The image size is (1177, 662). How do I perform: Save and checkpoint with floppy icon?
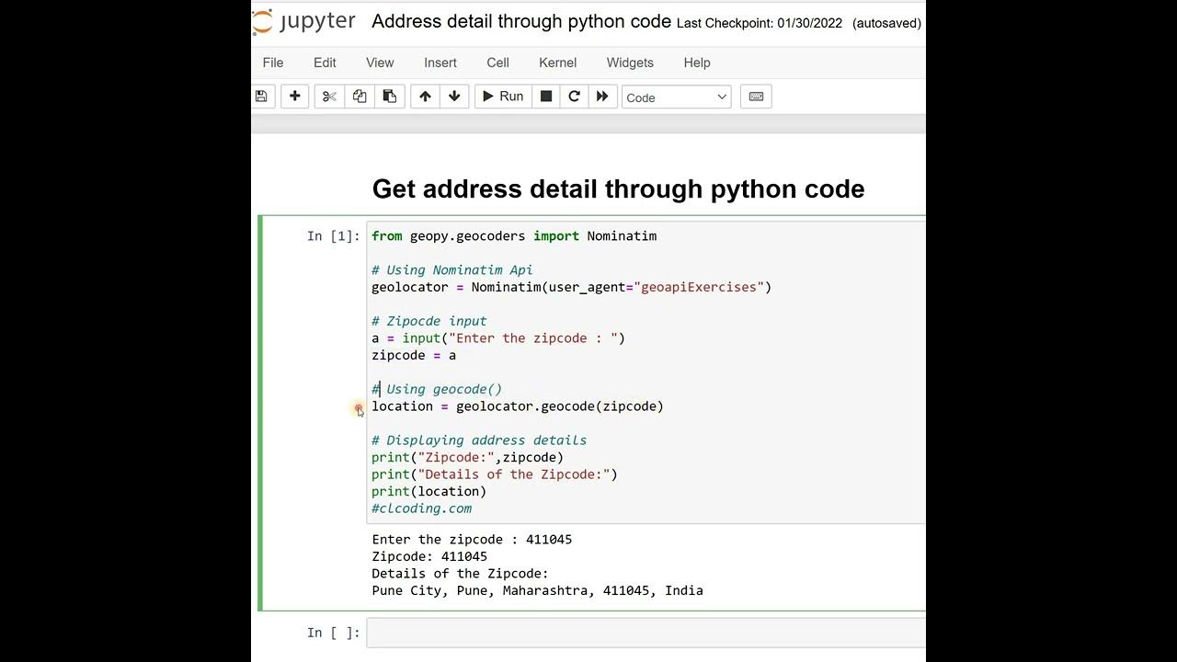coord(261,97)
